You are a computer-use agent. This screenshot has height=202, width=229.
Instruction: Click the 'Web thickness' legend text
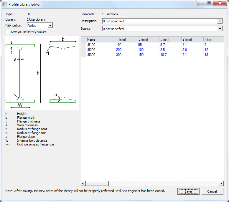pos(27,125)
